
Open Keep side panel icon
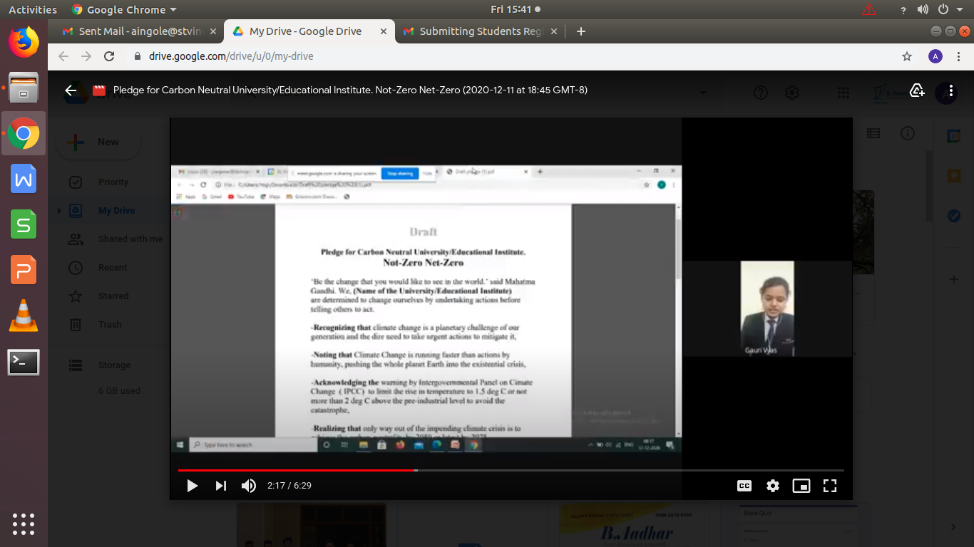pos(954,175)
